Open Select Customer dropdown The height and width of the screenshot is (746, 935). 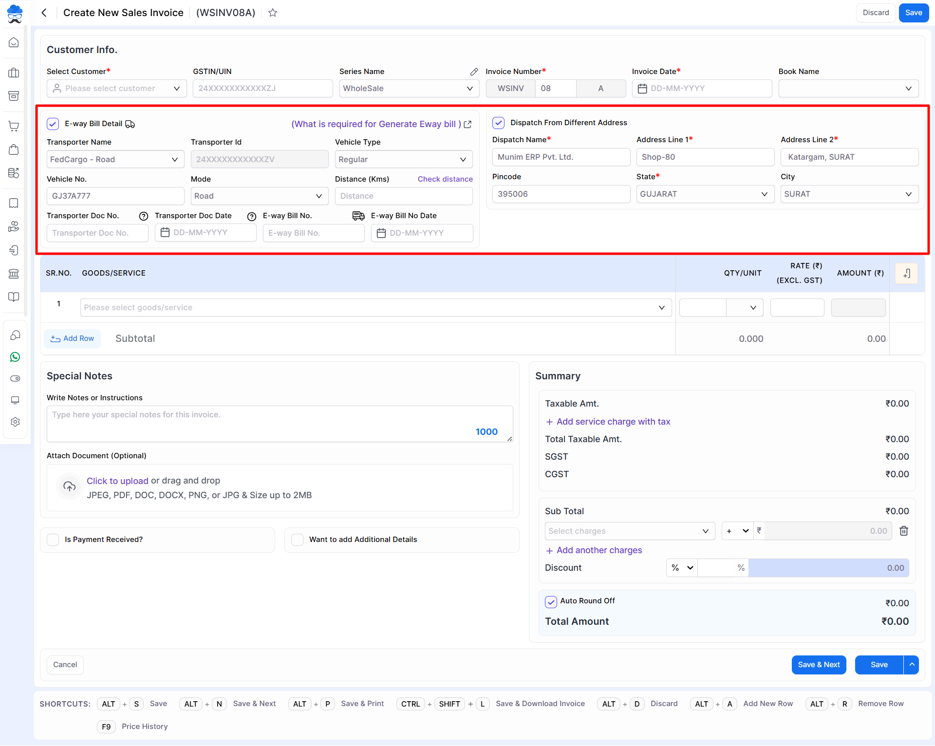click(x=117, y=89)
